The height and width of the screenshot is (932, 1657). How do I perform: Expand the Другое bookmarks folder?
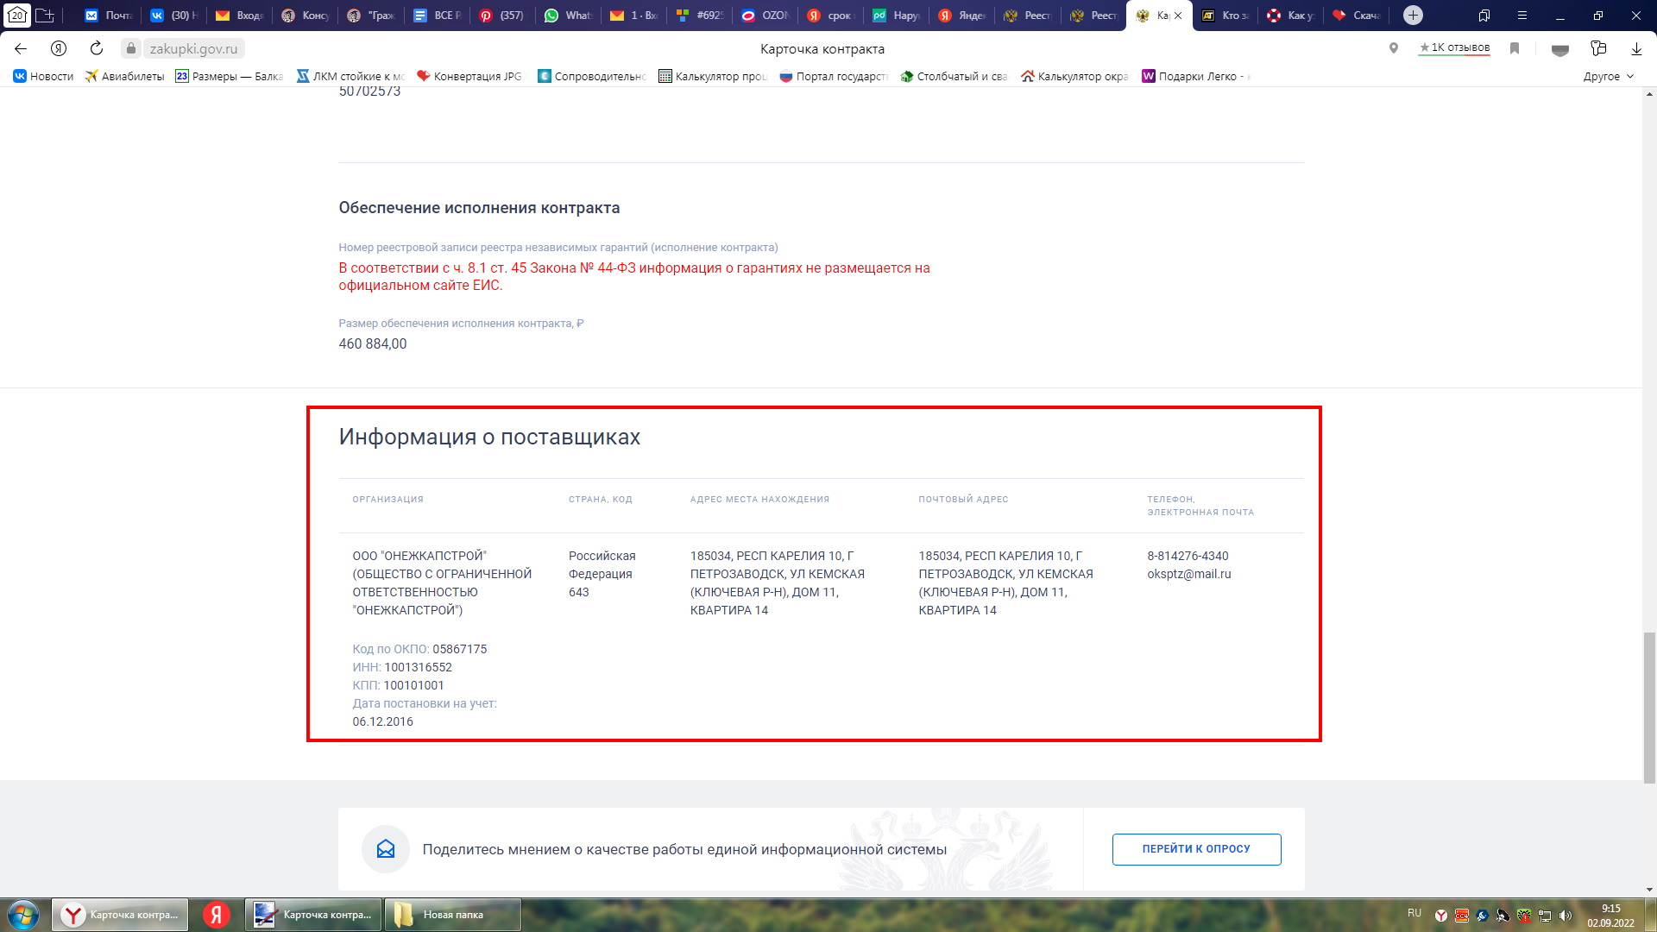tap(1608, 76)
